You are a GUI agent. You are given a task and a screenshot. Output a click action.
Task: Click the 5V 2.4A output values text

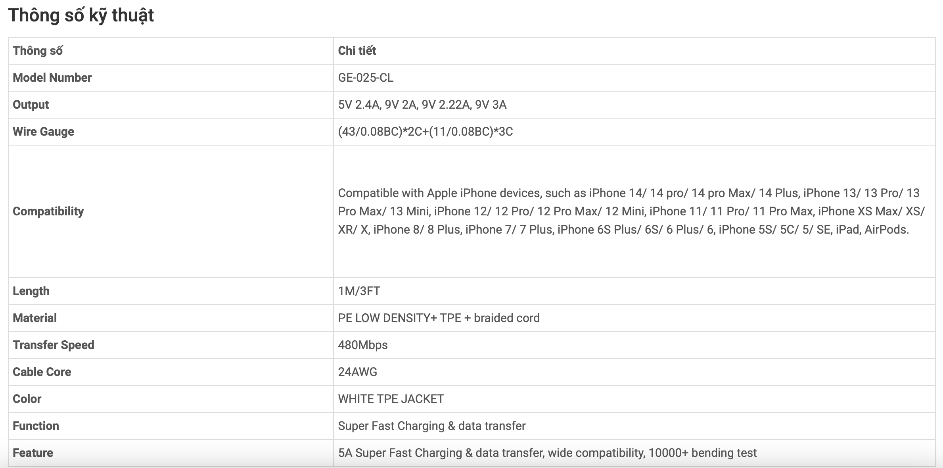422,105
